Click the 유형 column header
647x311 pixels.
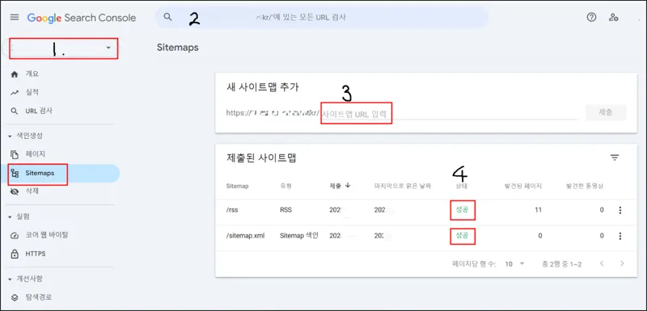click(x=285, y=186)
